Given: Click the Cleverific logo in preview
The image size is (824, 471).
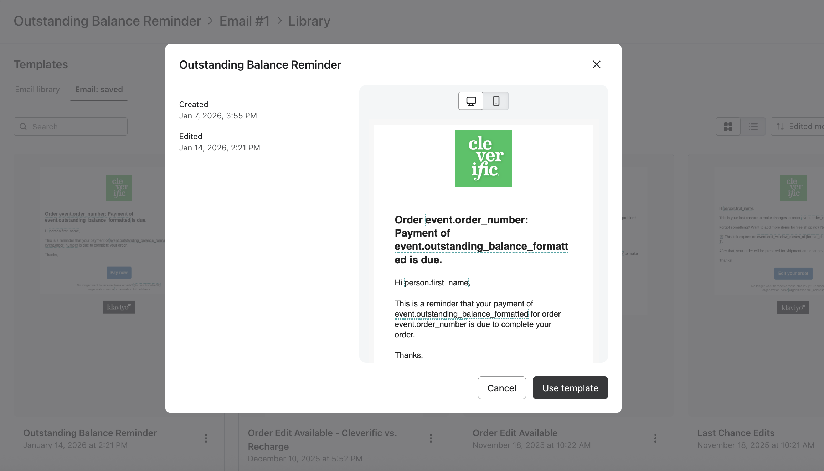Looking at the screenshot, I should [483, 158].
